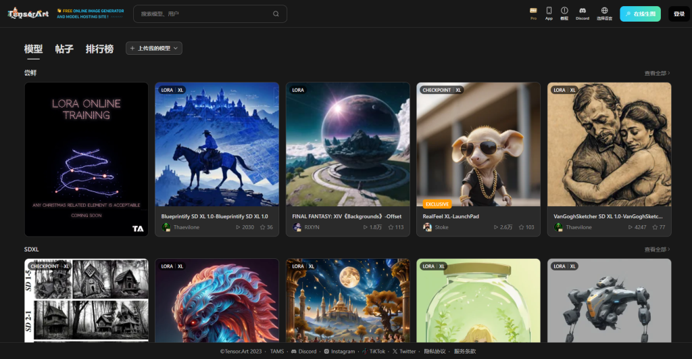Viewport: 692px width, 359px height.
Task: Click the TAMS footer link
Action: [276, 352]
